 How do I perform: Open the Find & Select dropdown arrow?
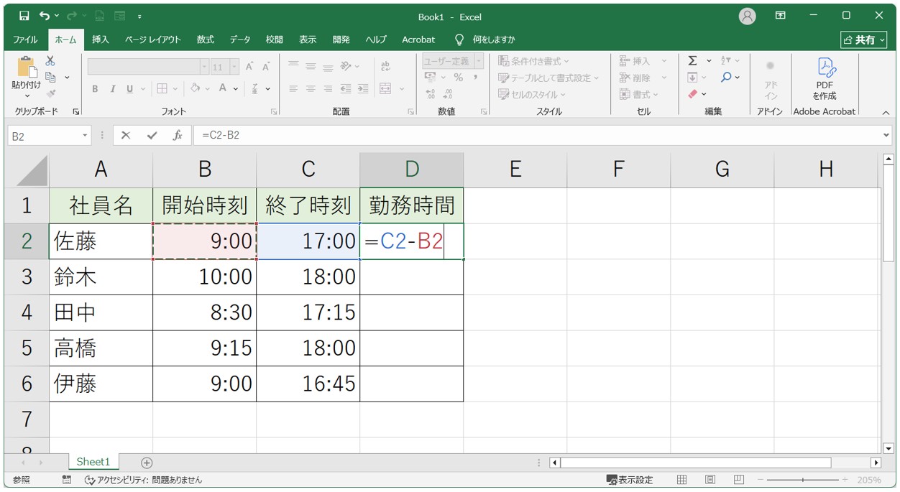738,77
